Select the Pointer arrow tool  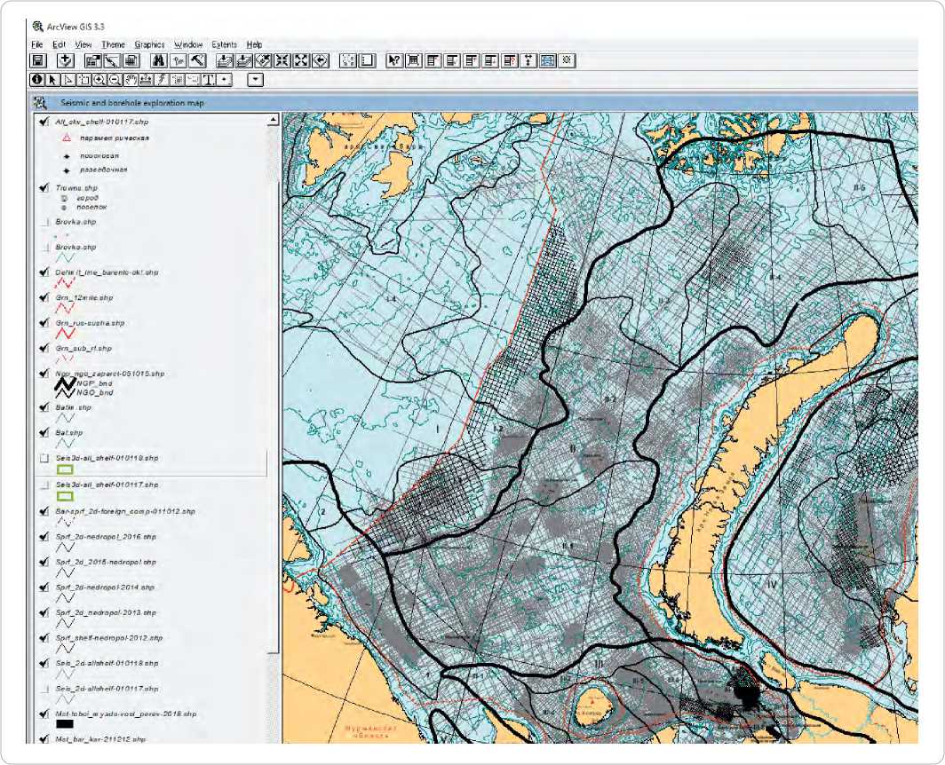click(52, 80)
